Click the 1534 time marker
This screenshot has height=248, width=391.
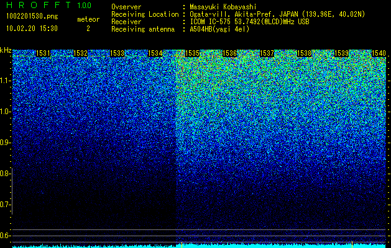click(155, 53)
